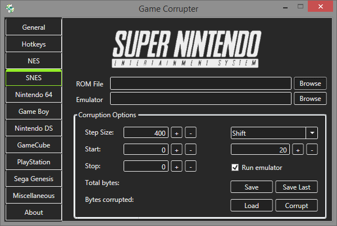Click the Load button
Image resolution: width=337 pixels, height=226 pixels.
click(x=252, y=205)
